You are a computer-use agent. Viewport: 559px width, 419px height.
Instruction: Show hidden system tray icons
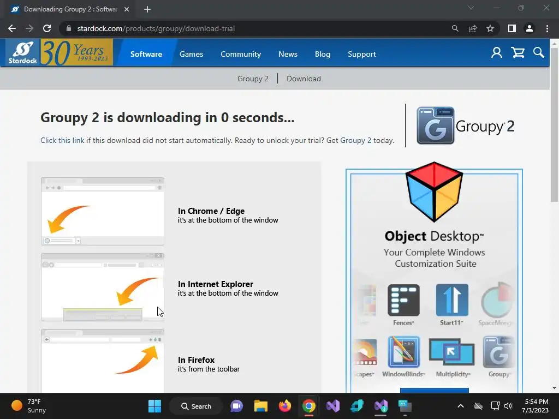point(461,406)
